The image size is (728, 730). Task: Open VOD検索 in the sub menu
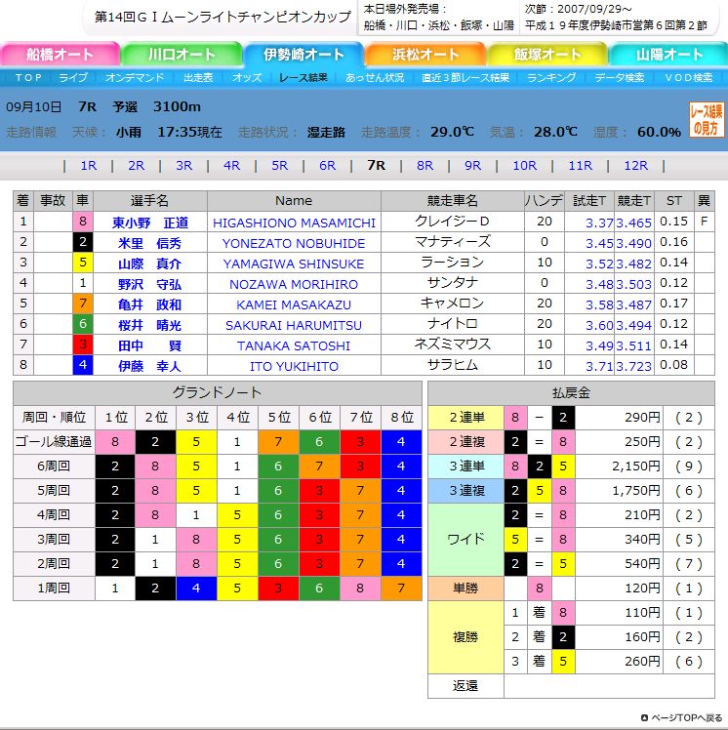(x=688, y=77)
